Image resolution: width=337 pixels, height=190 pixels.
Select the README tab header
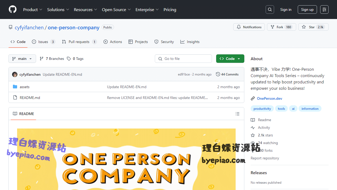pyautogui.click(x=23, y=114)
